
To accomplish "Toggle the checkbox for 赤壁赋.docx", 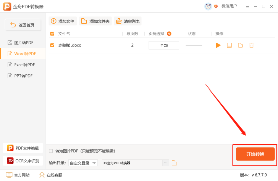I will pyautogui.click(x=52, y=45).
